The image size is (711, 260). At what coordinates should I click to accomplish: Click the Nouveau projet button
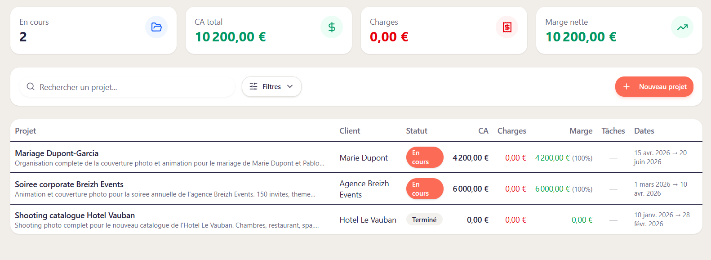coord(654,86)
